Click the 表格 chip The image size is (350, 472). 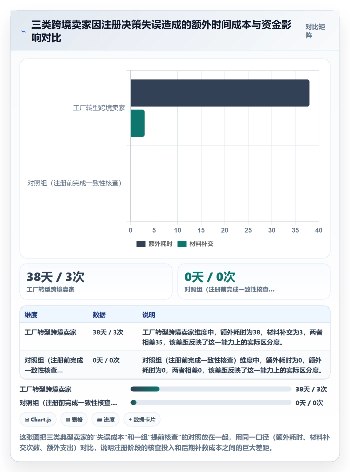pyautogui.click(x=74, y=419)
